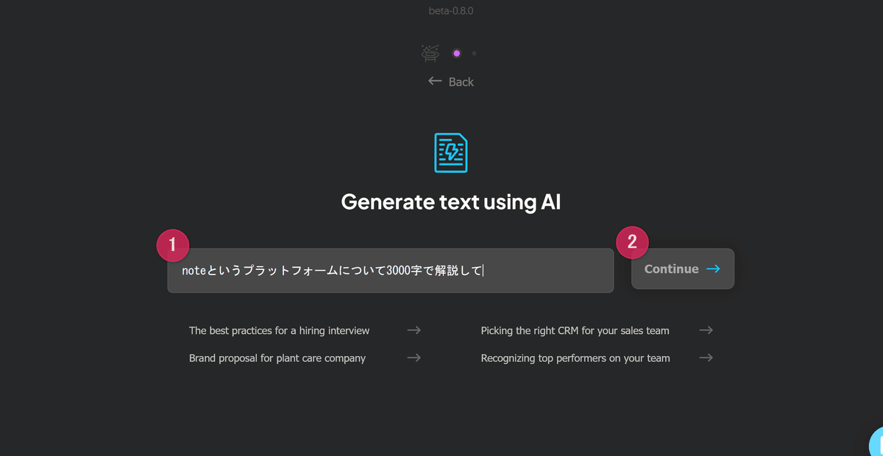The height and width of the screenshot is (456, 883).
Task: Select 'The best practices for a hiring interview' suggestion
Action: tap(279, 331)
